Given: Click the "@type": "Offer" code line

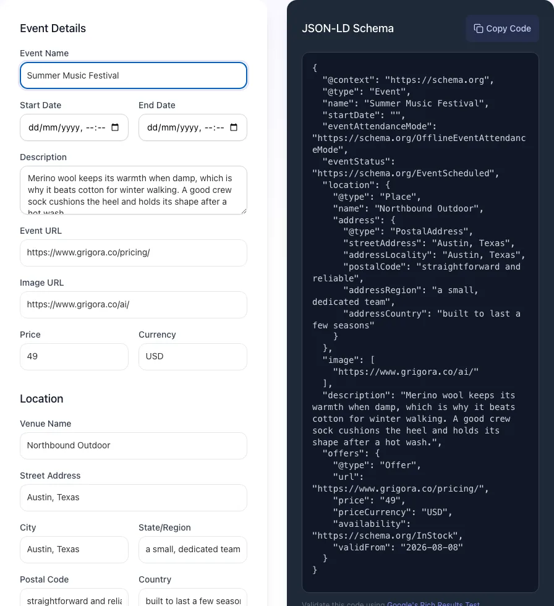Looking at the screenshot, I should click(x=377, y=465).
